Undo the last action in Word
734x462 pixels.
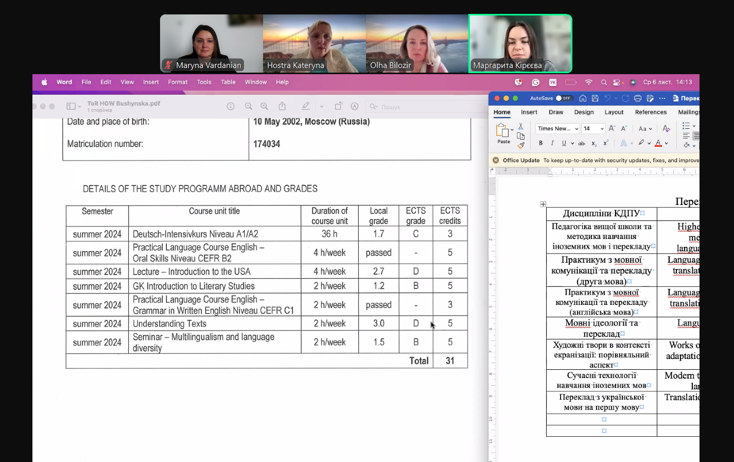(x=607, y=98)
